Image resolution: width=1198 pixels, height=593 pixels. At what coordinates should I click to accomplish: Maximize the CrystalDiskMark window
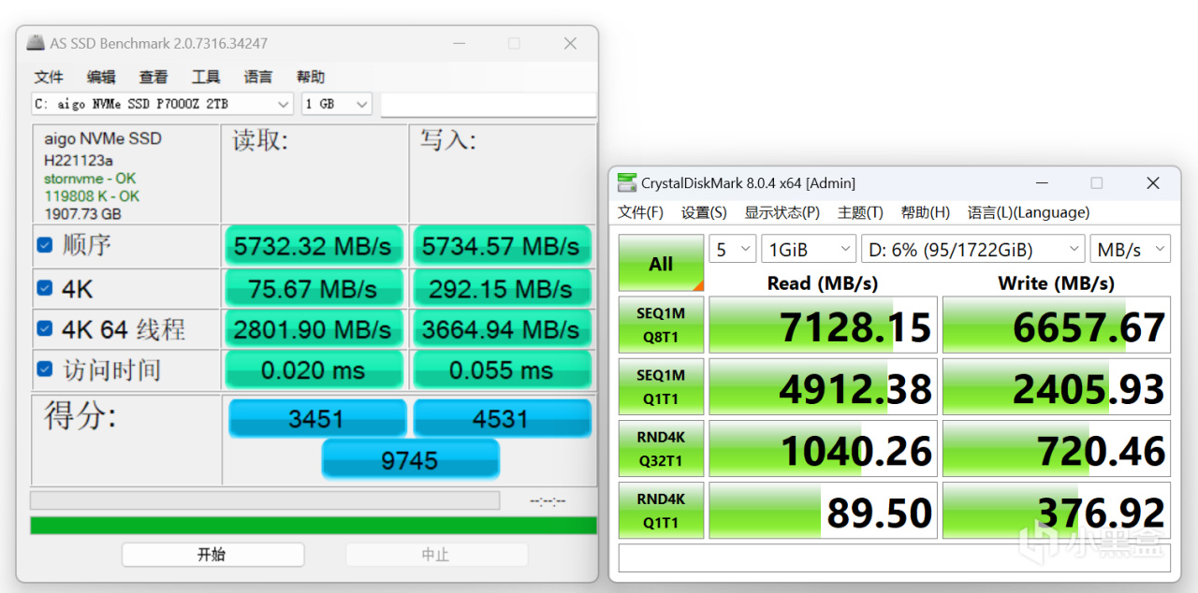(x=1096, y=183)
